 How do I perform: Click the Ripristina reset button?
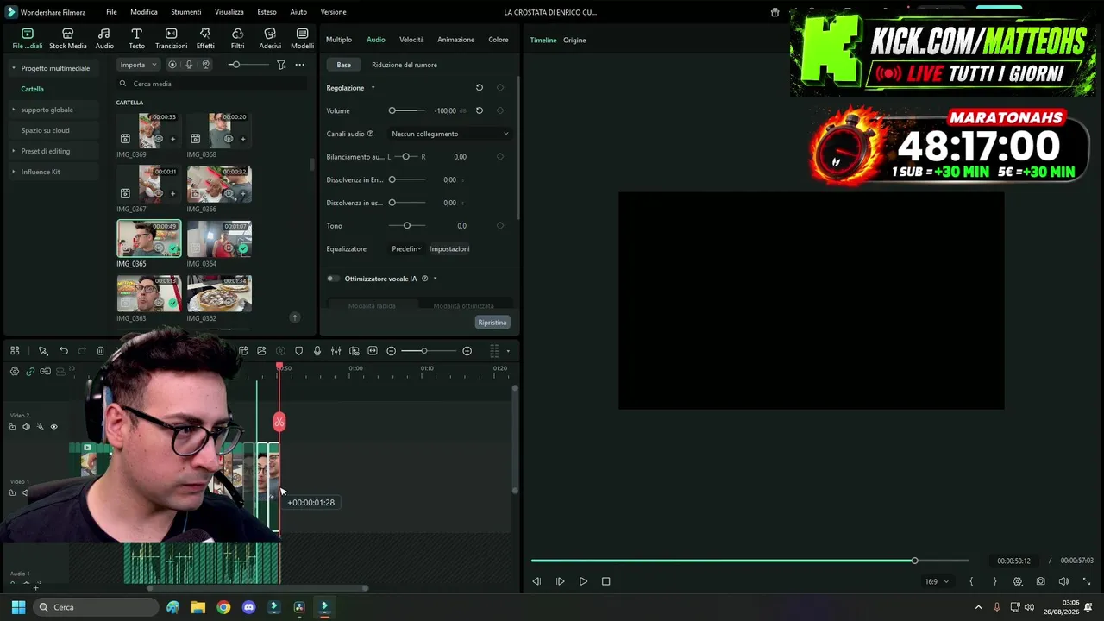pyautogui.click(x=492, y=323)
